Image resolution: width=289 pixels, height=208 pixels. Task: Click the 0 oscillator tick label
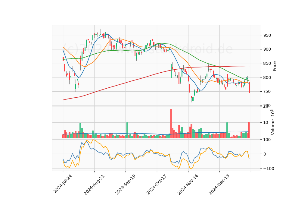pyautogui.click(x=265, y=154)
